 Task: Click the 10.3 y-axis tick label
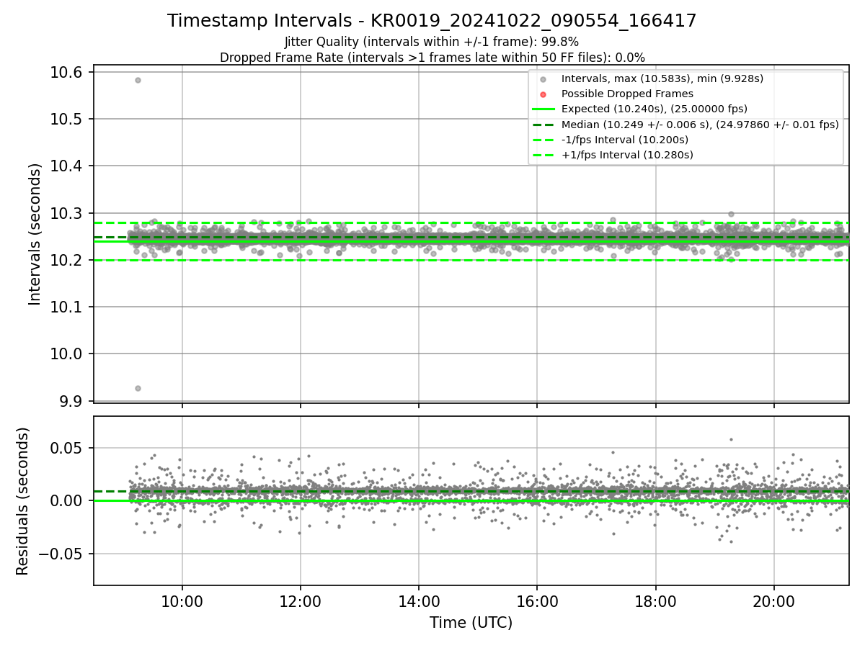[68, 213]
